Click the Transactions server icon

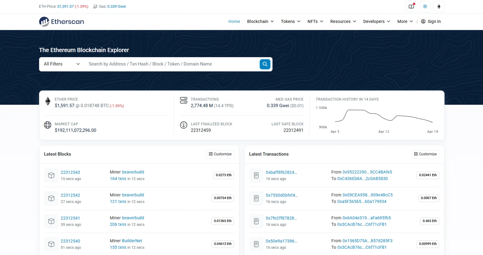point(184,100)
